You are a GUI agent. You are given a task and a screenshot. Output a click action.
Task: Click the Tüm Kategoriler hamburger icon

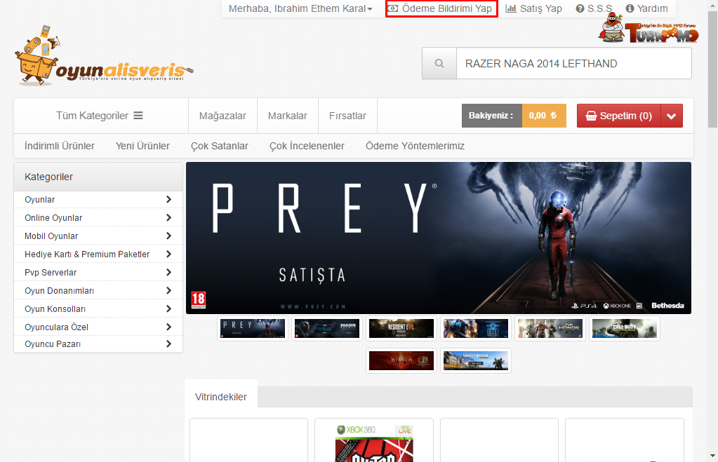[x=138, y=116]
